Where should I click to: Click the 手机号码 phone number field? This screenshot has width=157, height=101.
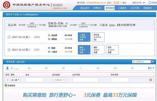coord(120,80)
